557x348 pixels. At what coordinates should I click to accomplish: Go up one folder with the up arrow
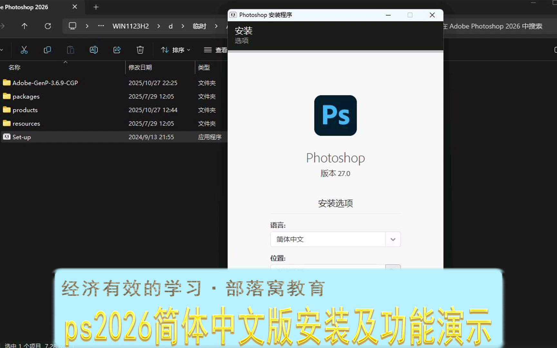(24, 26)
